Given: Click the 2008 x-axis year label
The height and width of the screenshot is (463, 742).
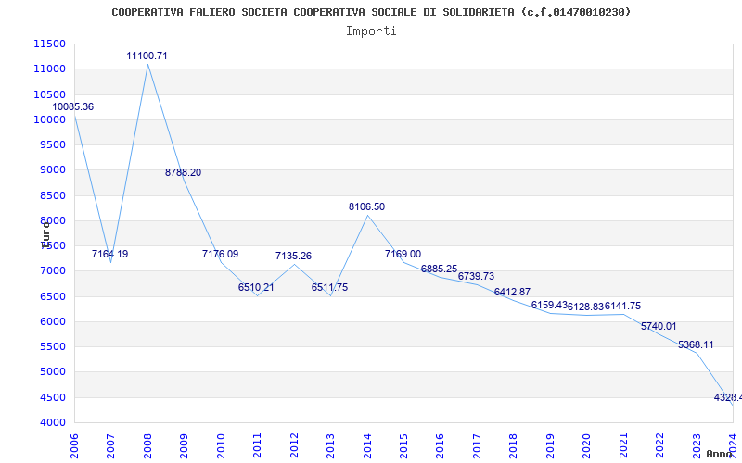Looking at the screenshot, I should 147,445.
